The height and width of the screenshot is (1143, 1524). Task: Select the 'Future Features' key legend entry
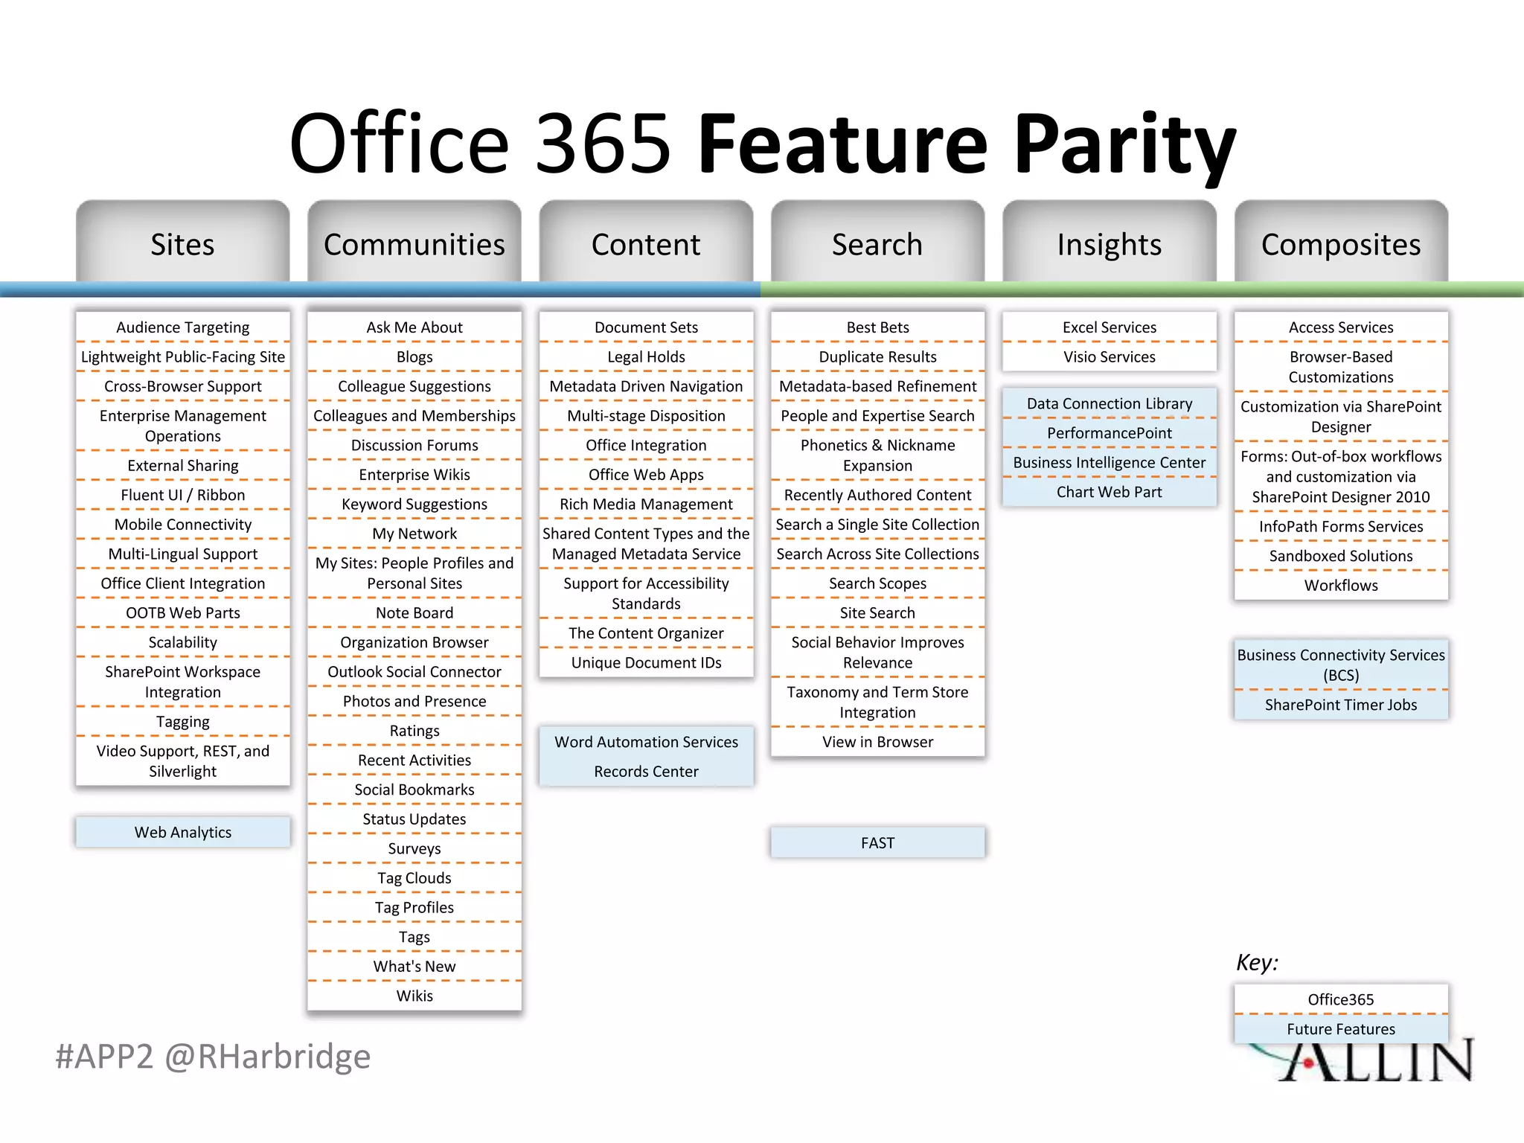[1341, 1029]
